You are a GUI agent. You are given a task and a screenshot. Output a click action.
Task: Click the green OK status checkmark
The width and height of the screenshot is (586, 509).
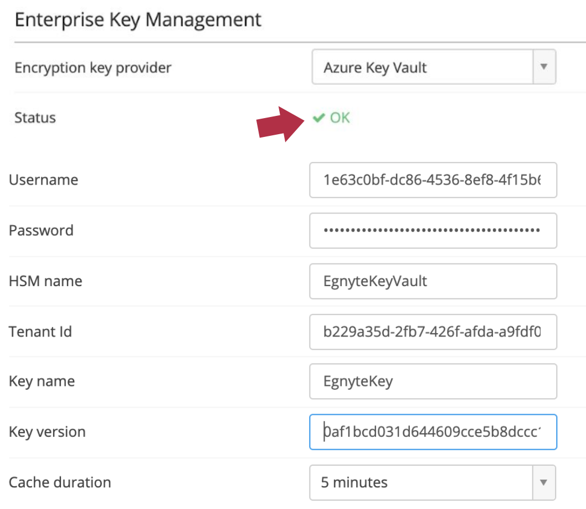[319, 118]
